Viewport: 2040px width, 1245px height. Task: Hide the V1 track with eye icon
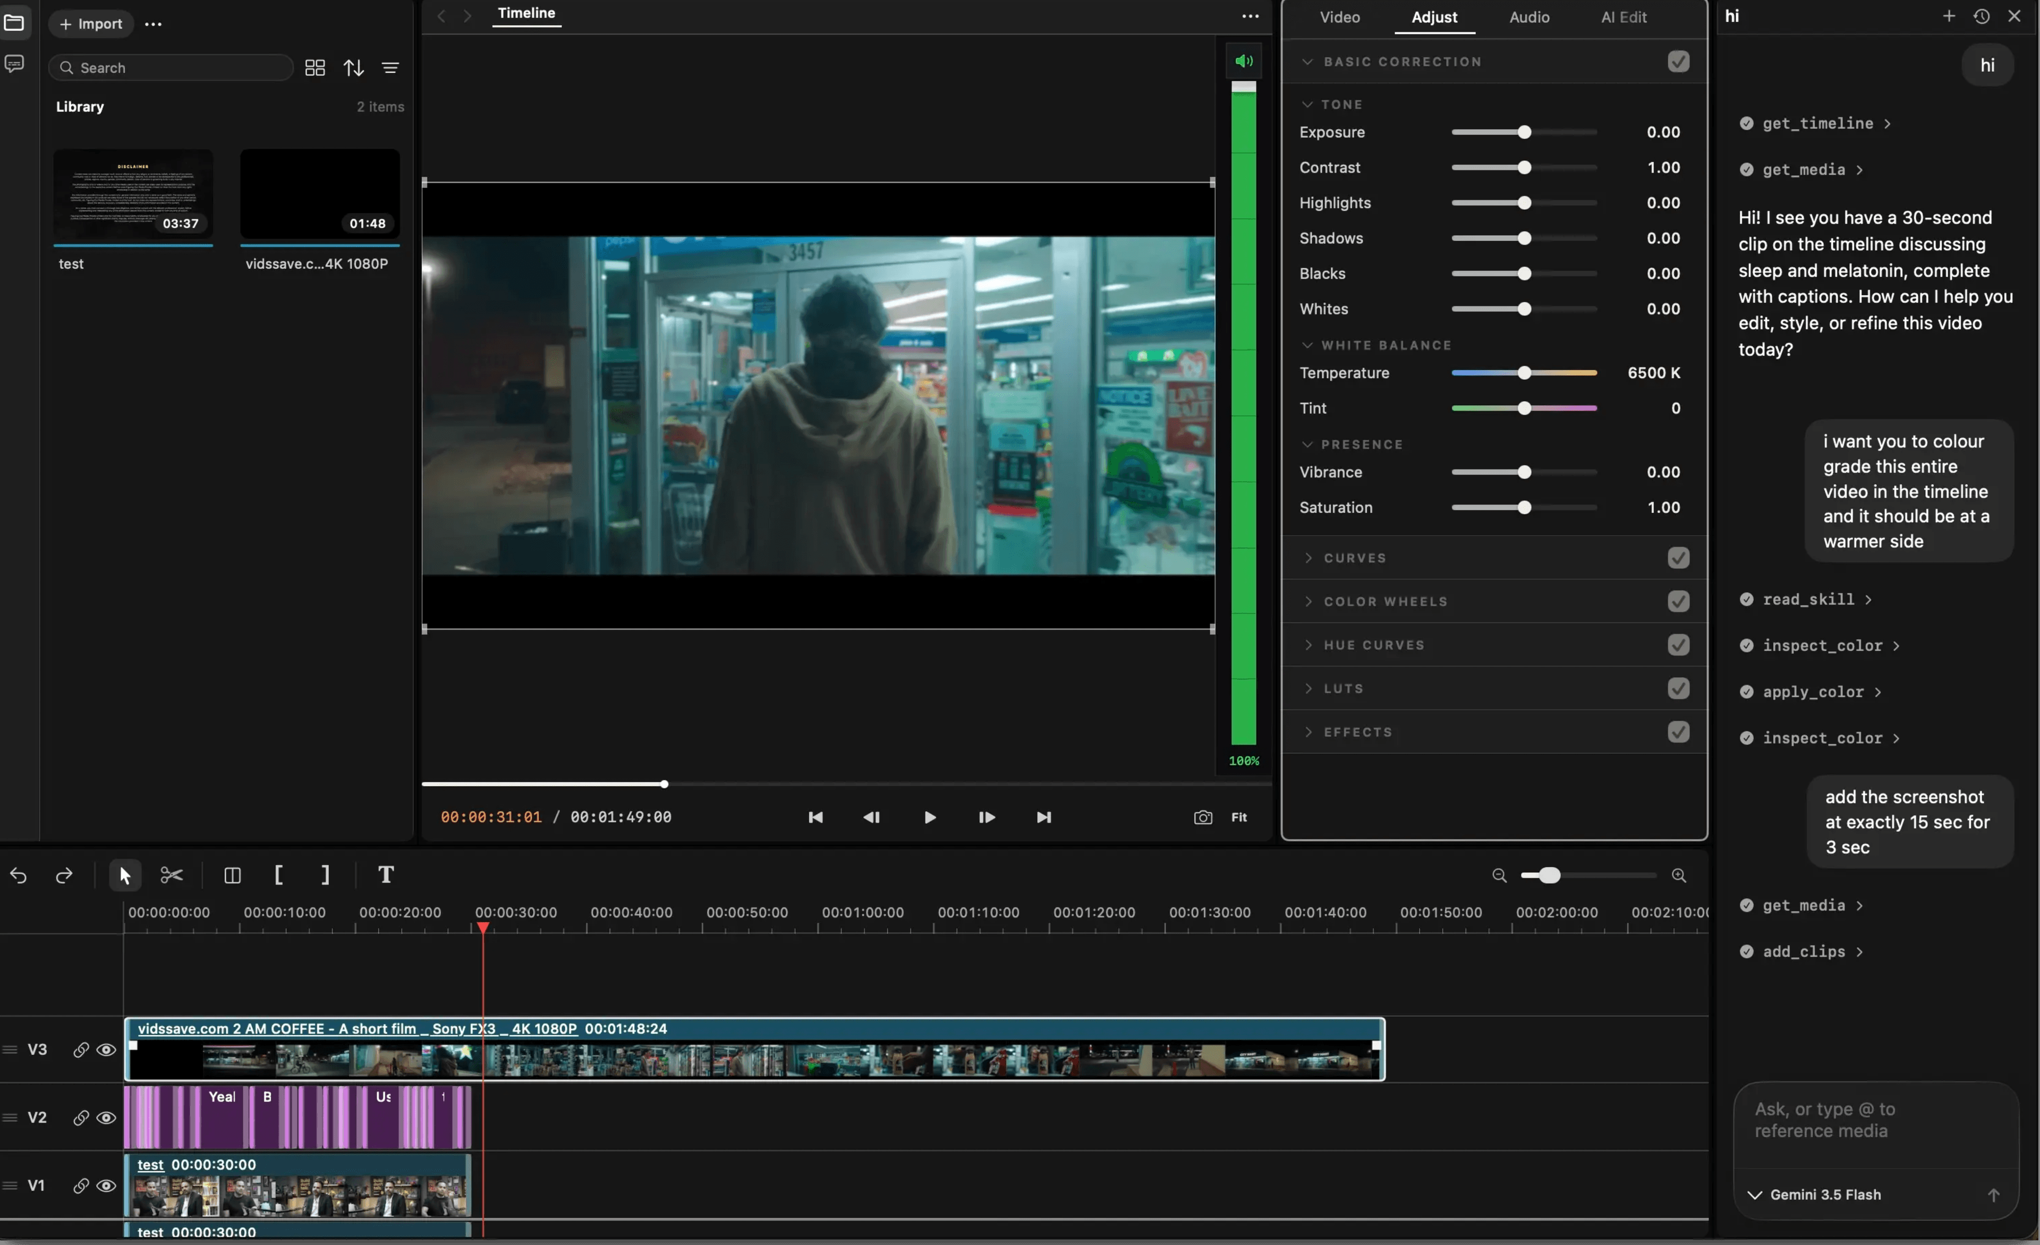click(106, 1186)
